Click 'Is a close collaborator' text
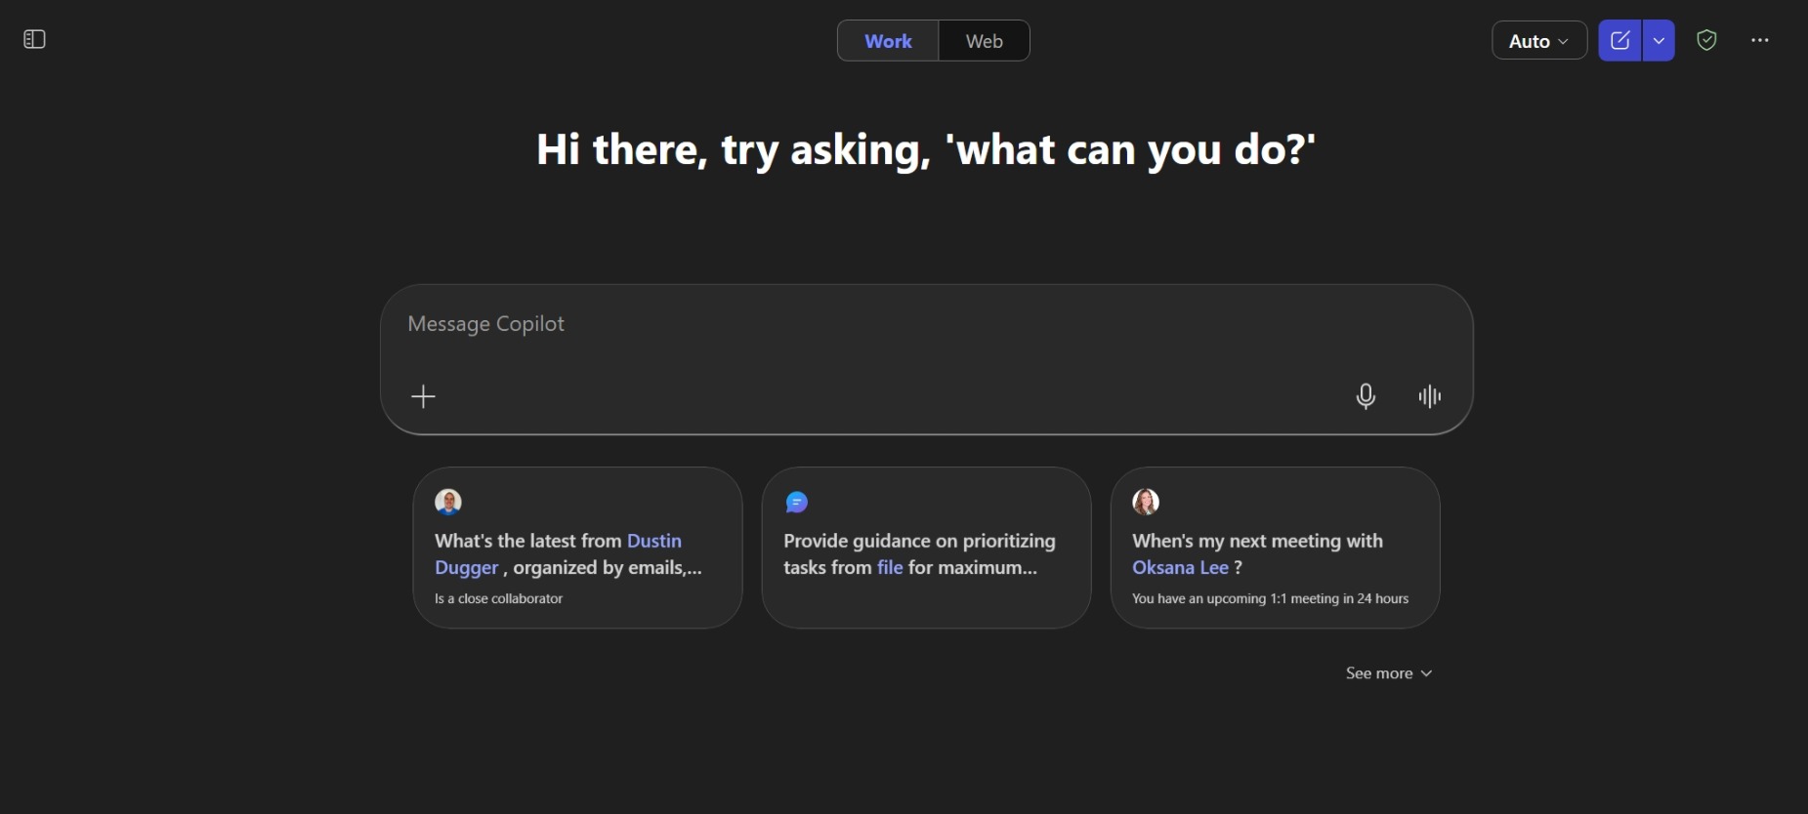1808x814 pixels. (x=498, y=598)
